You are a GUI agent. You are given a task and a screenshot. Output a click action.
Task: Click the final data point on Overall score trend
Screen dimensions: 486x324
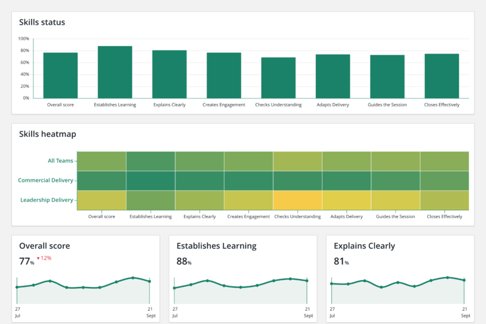click(x=149, y=281)
